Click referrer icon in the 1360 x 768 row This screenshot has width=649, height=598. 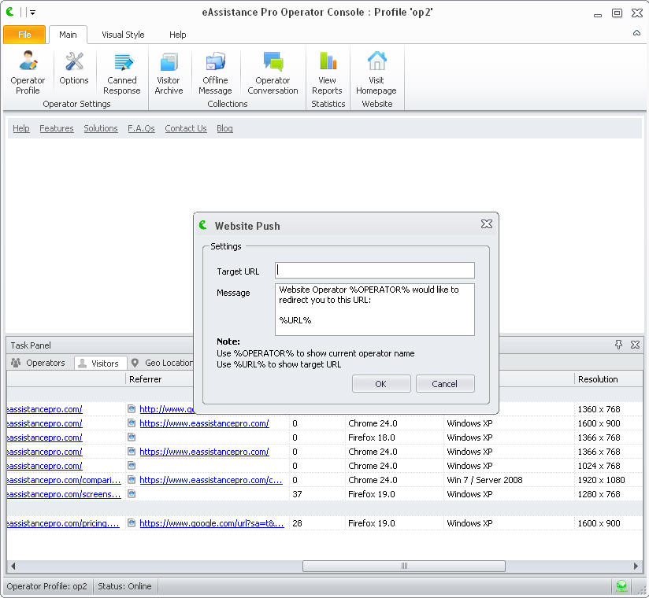(132, 408)
